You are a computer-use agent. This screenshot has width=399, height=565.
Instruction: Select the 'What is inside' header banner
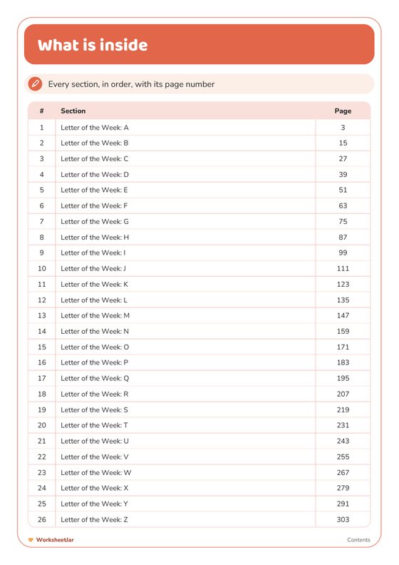pos(199,44)
